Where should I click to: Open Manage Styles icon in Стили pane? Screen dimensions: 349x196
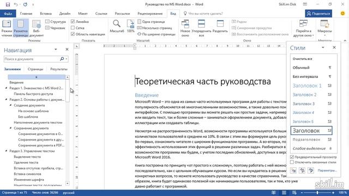(311, 170)
